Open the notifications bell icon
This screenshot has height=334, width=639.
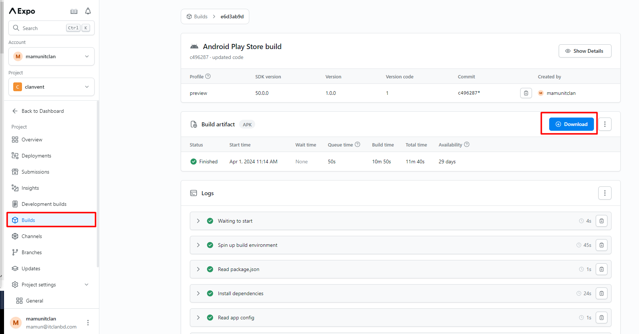[88, 11]
